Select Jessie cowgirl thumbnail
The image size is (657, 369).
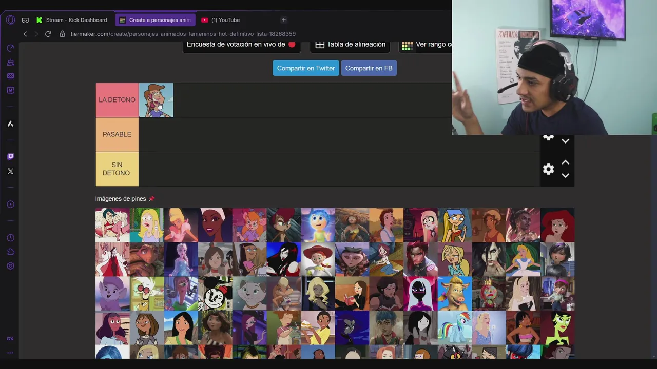318,259
